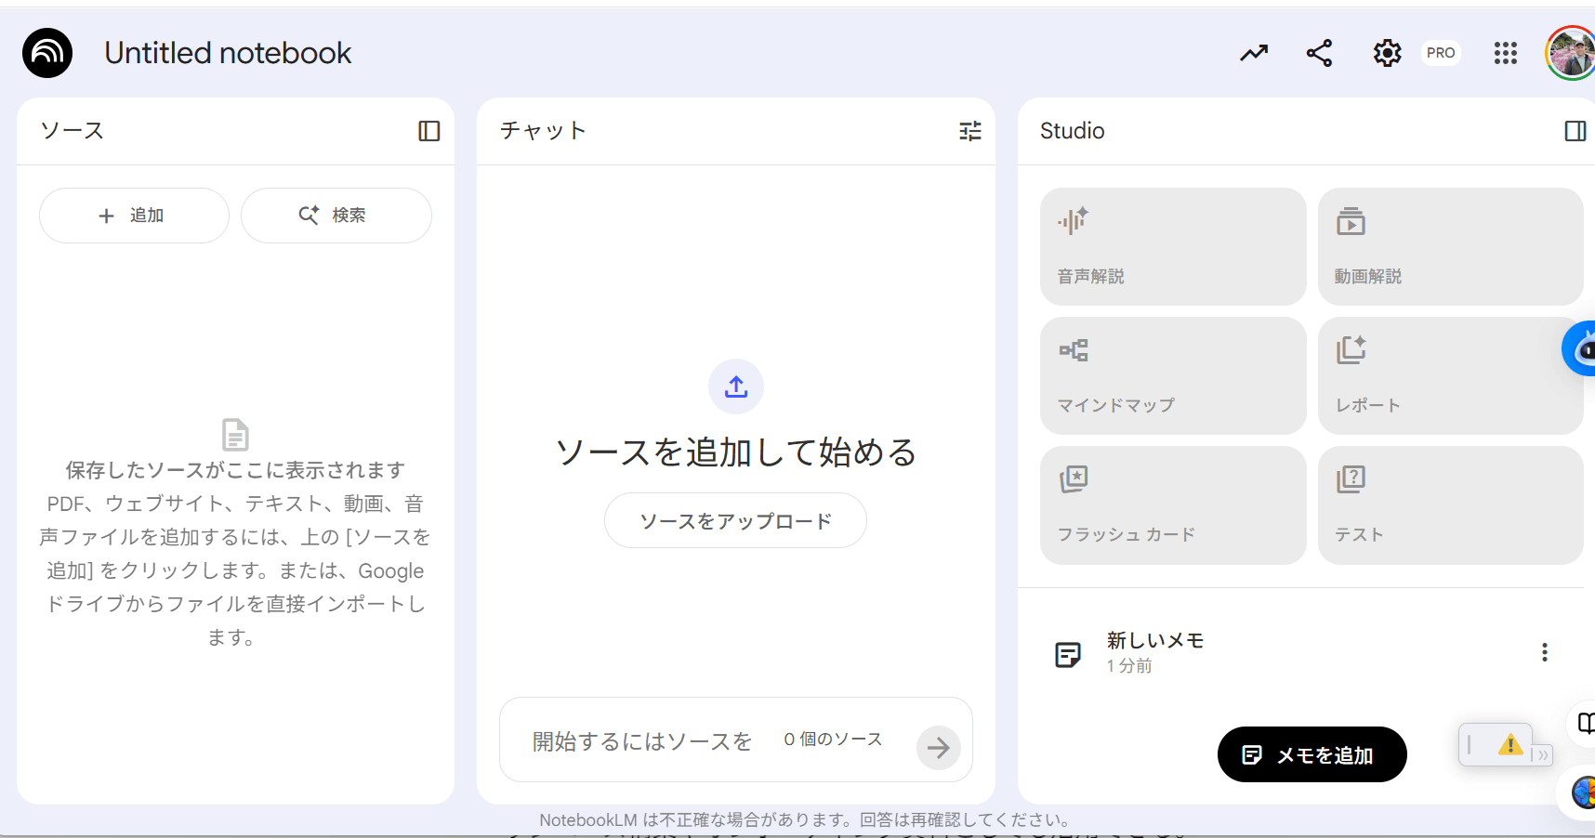Click the submit arrow in chat box
1595x838 pixels.
[x=938, y=747]
